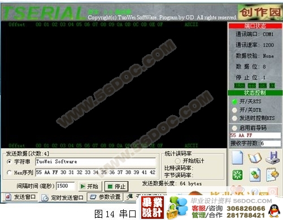This screenshot has height=220, width=283.
Task: Click the floppy disk save icon
Action: [272, 157]
